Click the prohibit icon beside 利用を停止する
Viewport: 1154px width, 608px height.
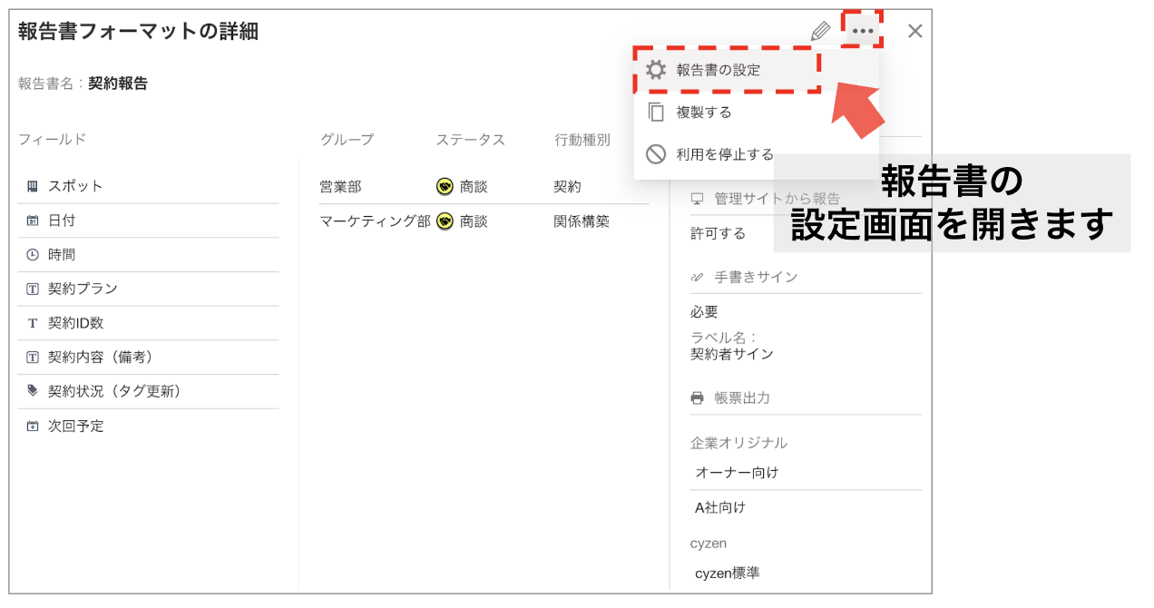pos(656,154)
